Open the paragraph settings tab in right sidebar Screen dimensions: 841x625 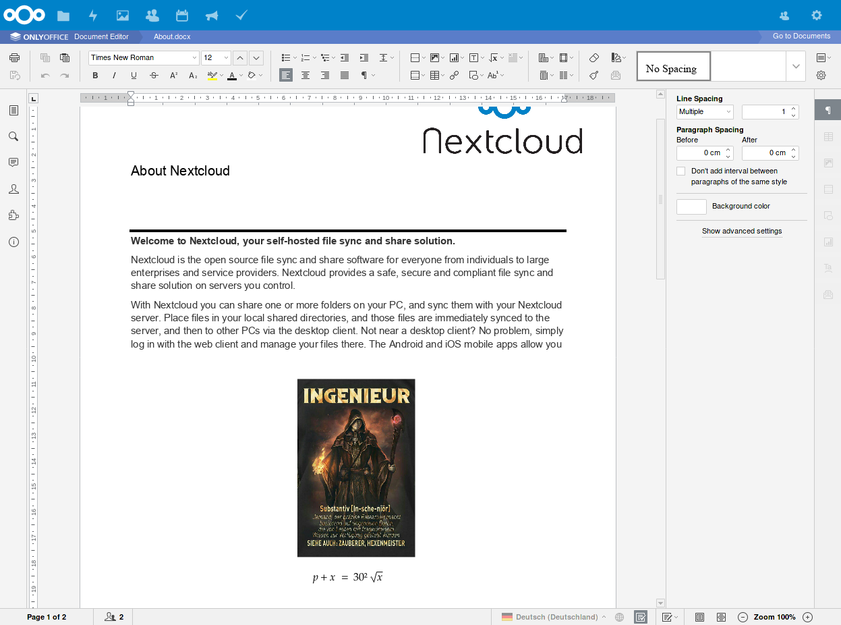tap(828, 110)
